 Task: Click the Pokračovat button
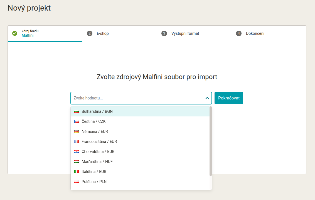pyautogui.click(x=229, y=98)
